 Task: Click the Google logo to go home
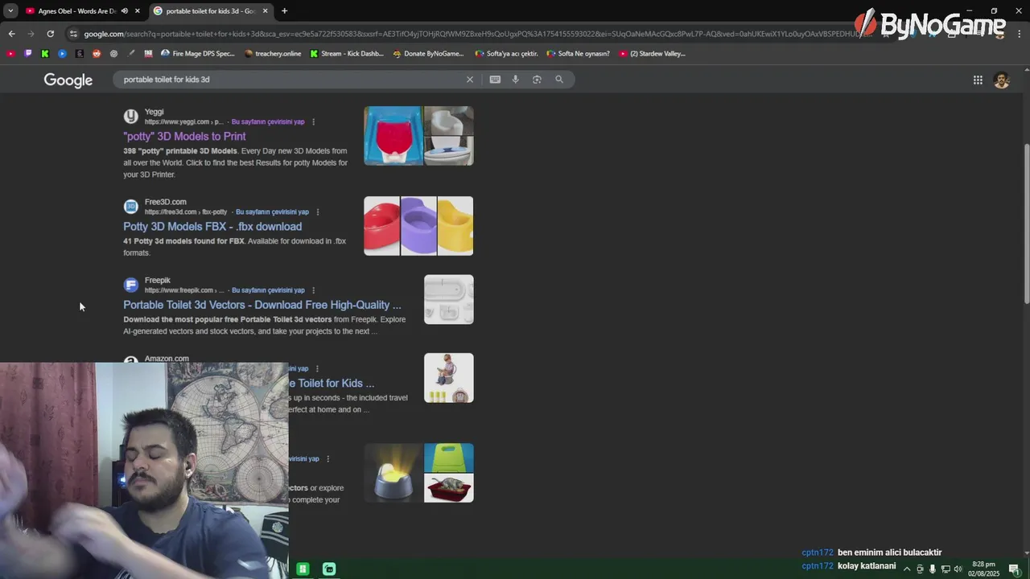pyautogui.click(x=68, y=80)
